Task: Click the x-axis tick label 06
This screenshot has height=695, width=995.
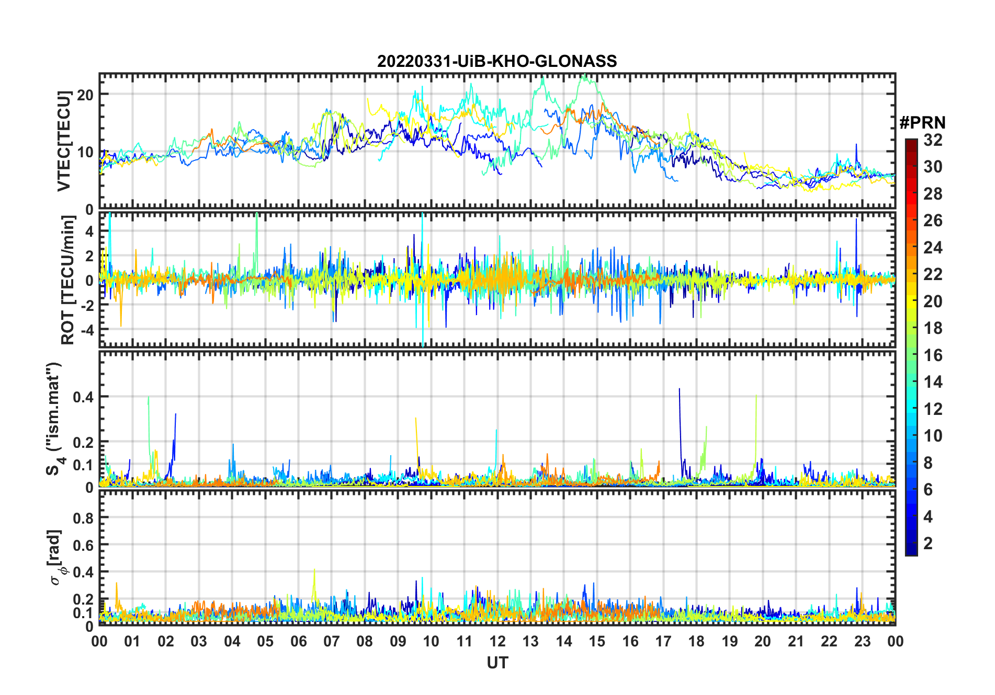Action: pyautogui.click(x=298, y=641)
